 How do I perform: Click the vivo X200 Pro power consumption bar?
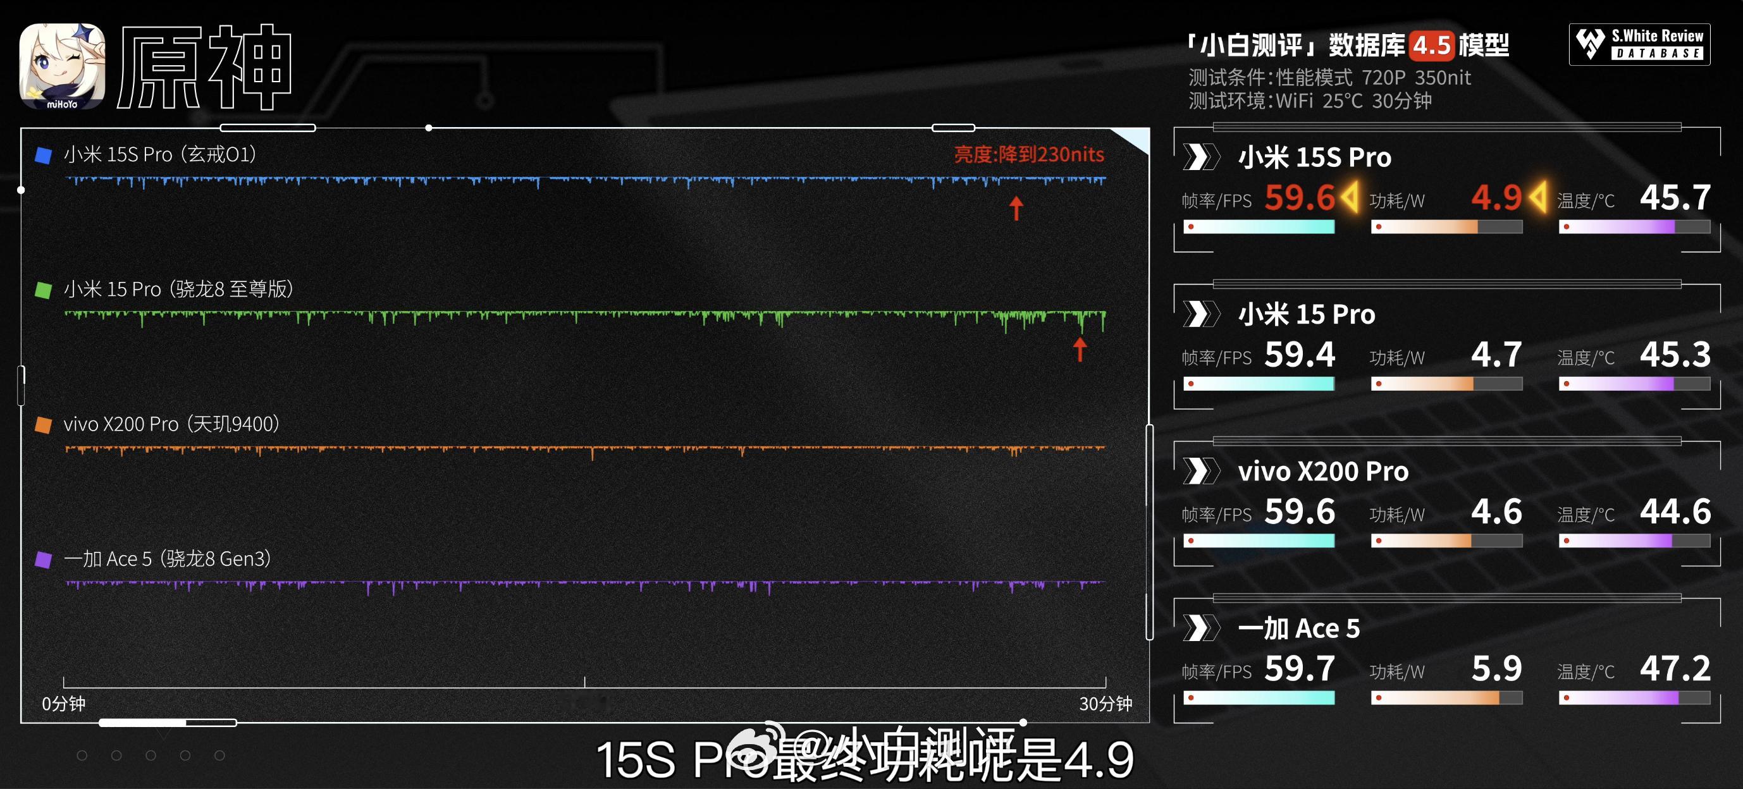click(1446, 541)
